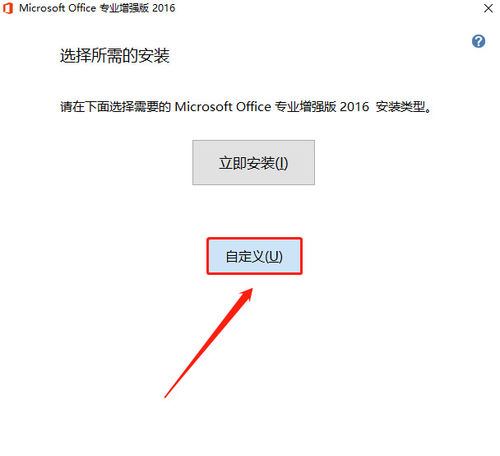Click the gray button labeled 立即安装
500x456 pixels.
(253, 162)
